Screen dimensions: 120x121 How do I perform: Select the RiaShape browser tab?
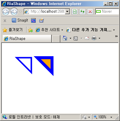[27, 38]
